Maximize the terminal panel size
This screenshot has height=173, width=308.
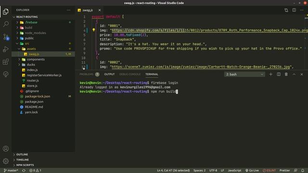[x=294, y=74]
